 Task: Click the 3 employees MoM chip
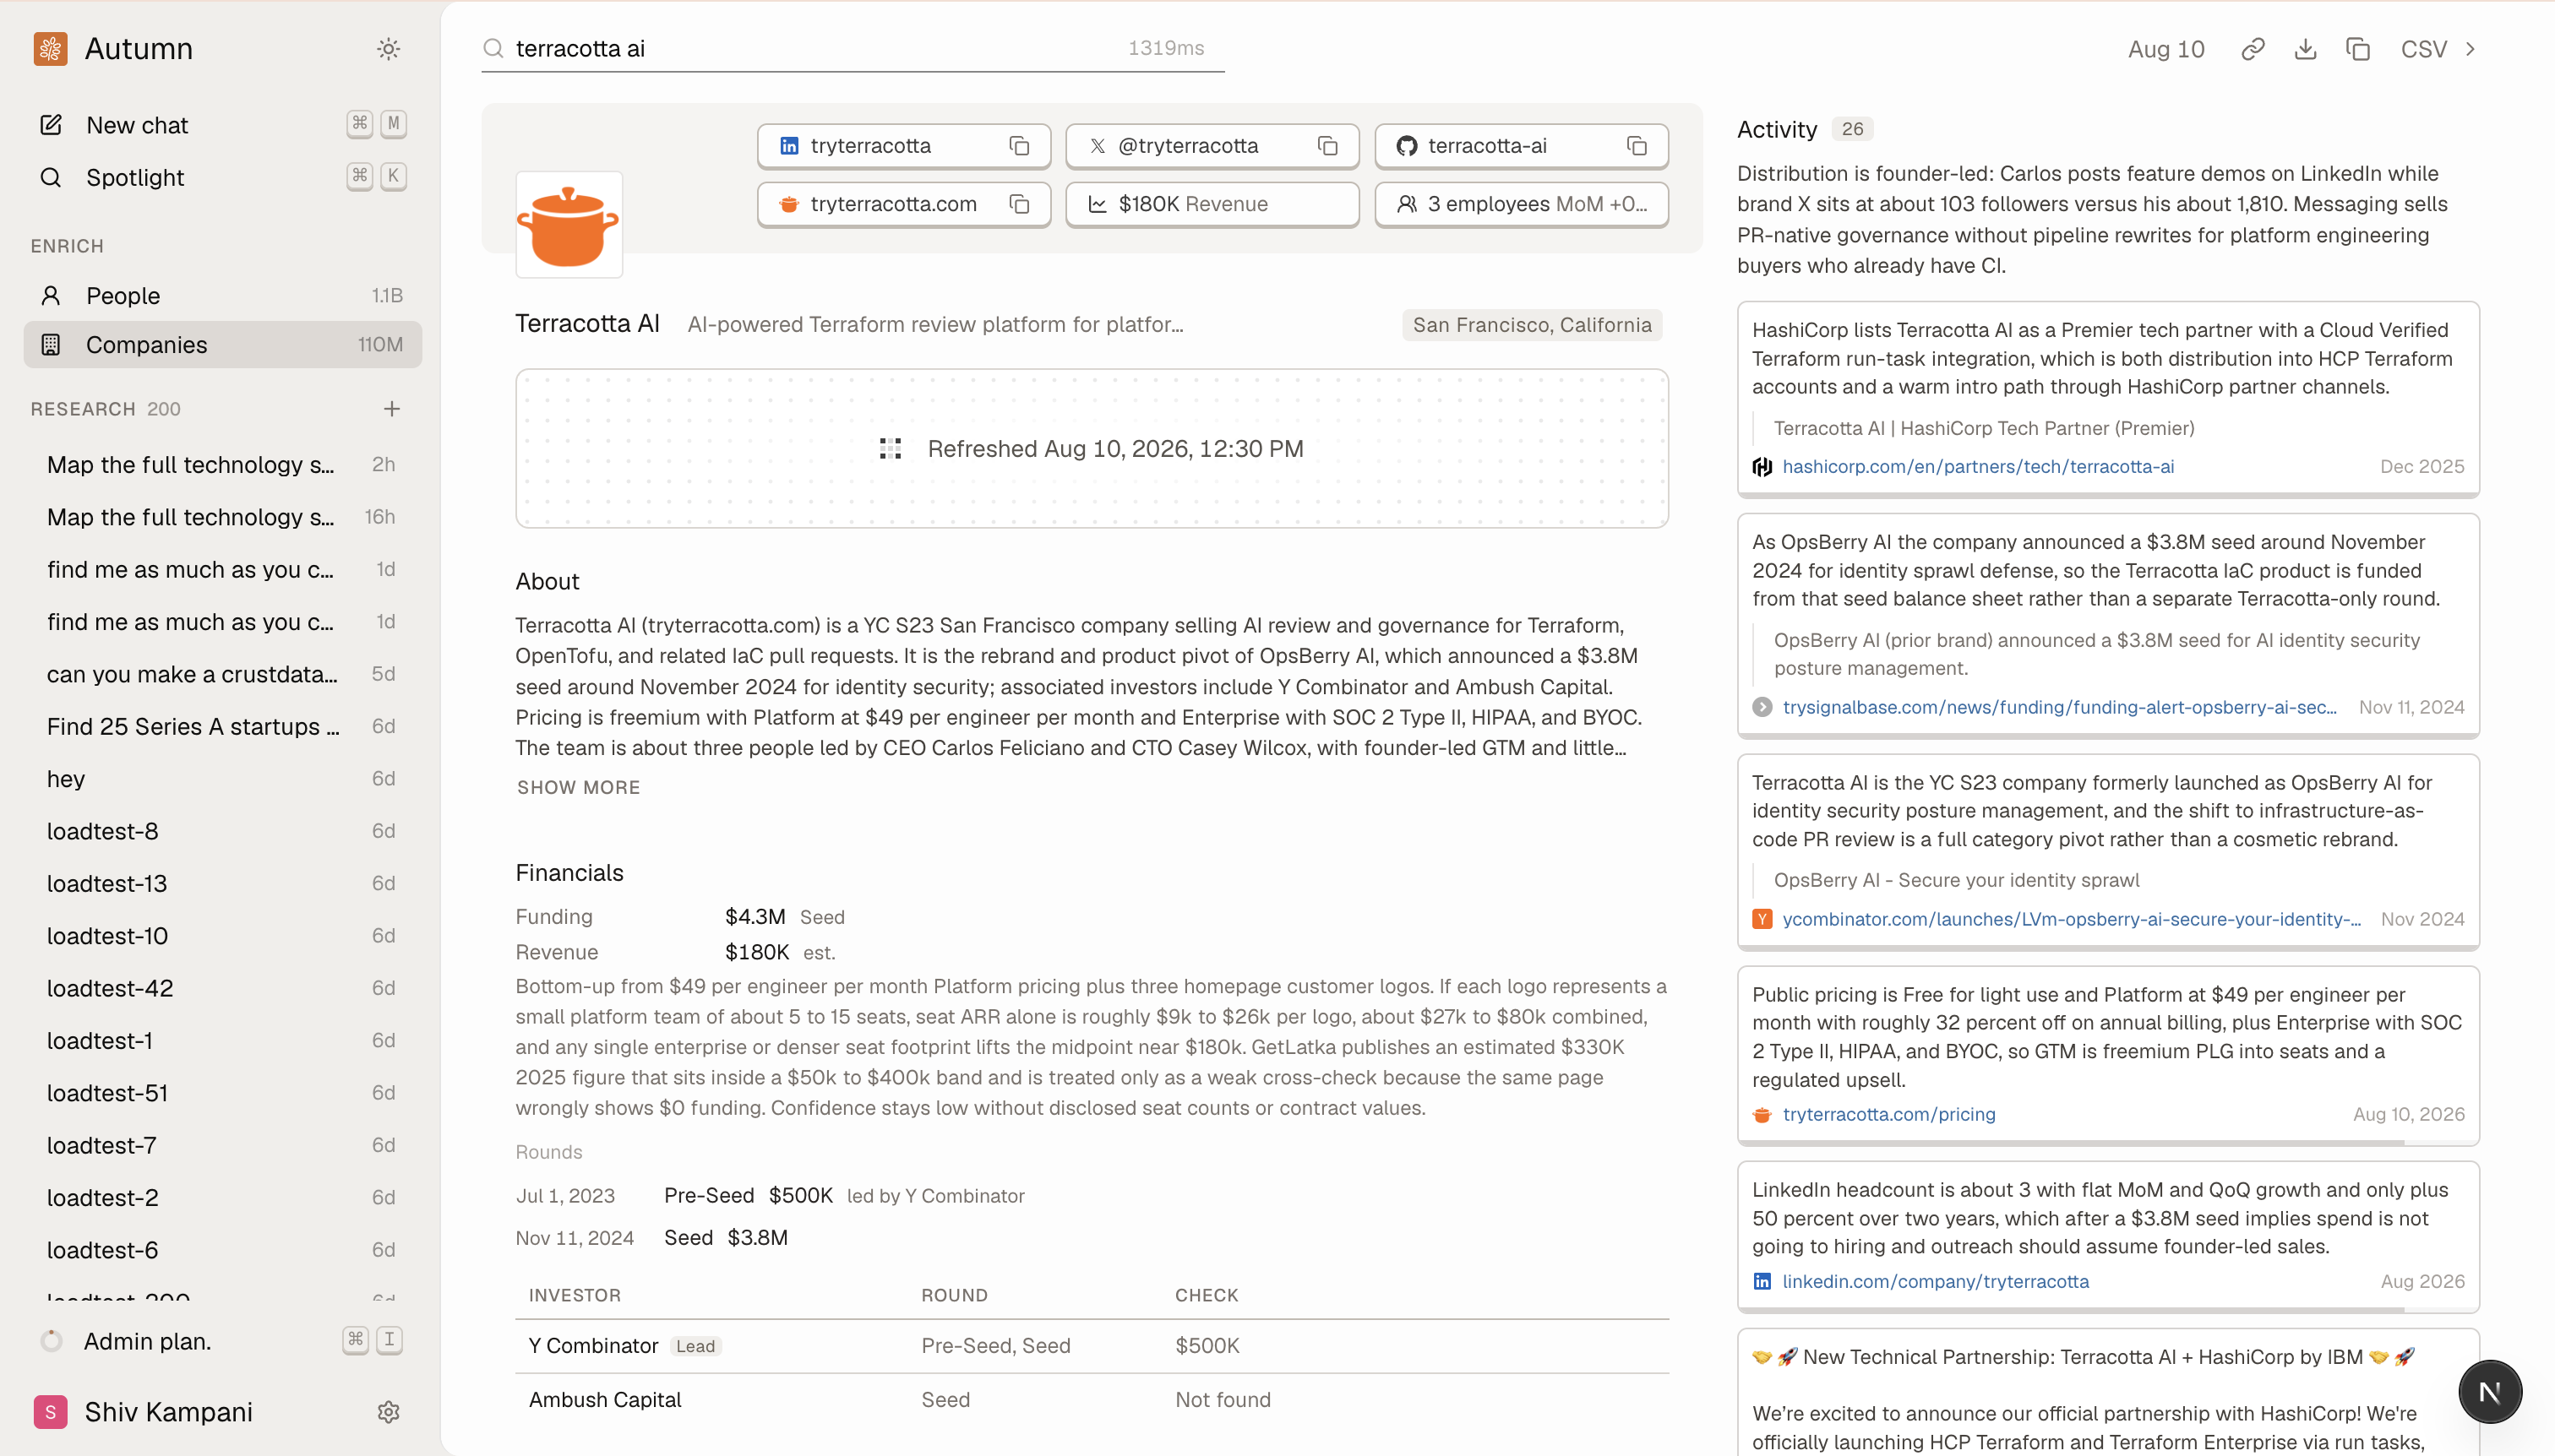click(x=1521, y=204)
